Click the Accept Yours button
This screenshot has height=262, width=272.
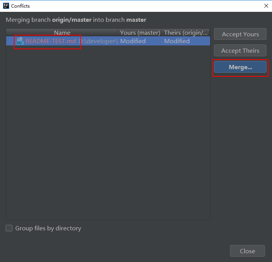pos(240,34)
